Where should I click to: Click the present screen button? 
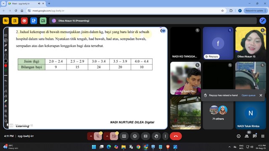tap(124, 136)
